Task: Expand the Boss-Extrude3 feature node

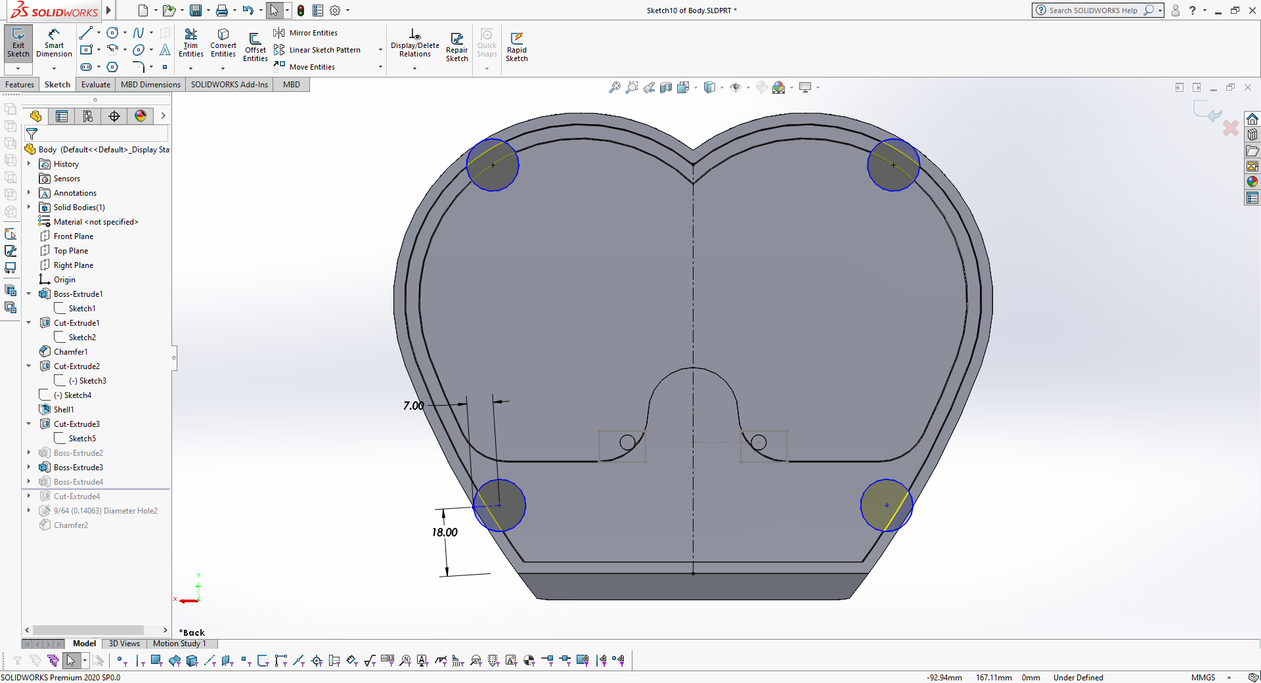Action: point(29,467)
